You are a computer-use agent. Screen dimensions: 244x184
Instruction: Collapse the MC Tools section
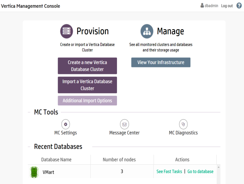point(29,112)
